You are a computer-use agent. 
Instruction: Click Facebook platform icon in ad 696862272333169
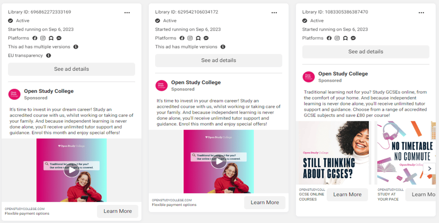coord(35,38)
